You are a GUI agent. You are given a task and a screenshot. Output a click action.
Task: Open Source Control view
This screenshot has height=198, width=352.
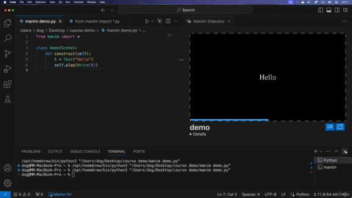tap(7, 53)
